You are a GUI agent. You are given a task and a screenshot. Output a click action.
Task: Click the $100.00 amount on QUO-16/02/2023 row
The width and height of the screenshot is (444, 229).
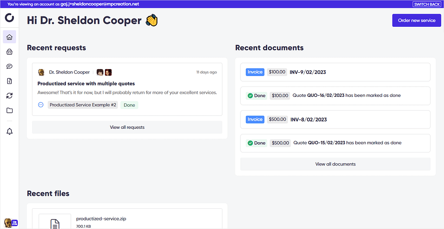(280, 95)
